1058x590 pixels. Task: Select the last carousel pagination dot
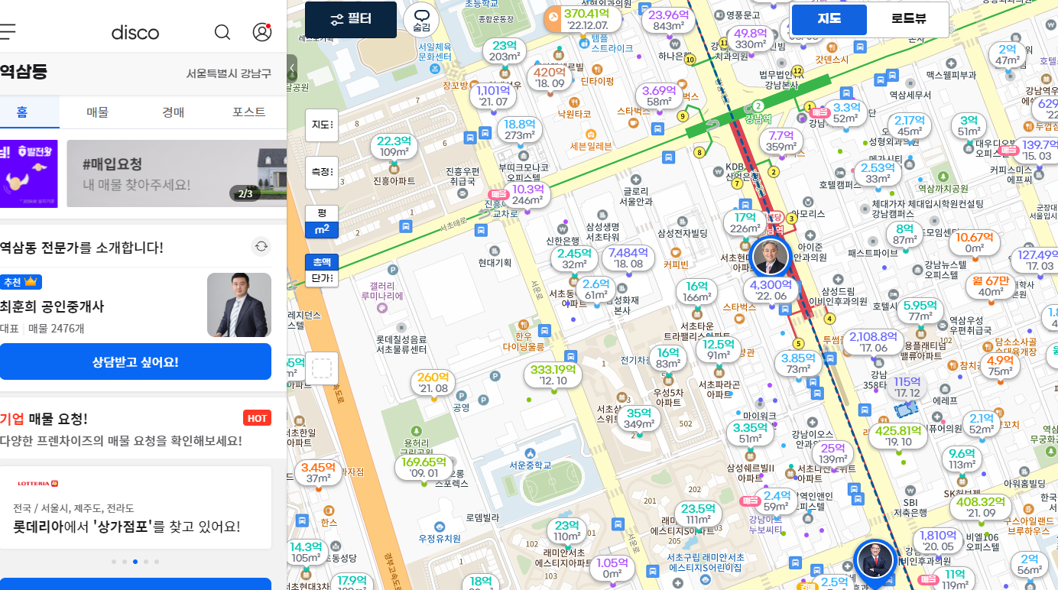157,562
